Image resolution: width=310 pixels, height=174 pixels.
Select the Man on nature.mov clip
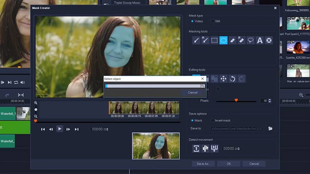pos(298,71)
